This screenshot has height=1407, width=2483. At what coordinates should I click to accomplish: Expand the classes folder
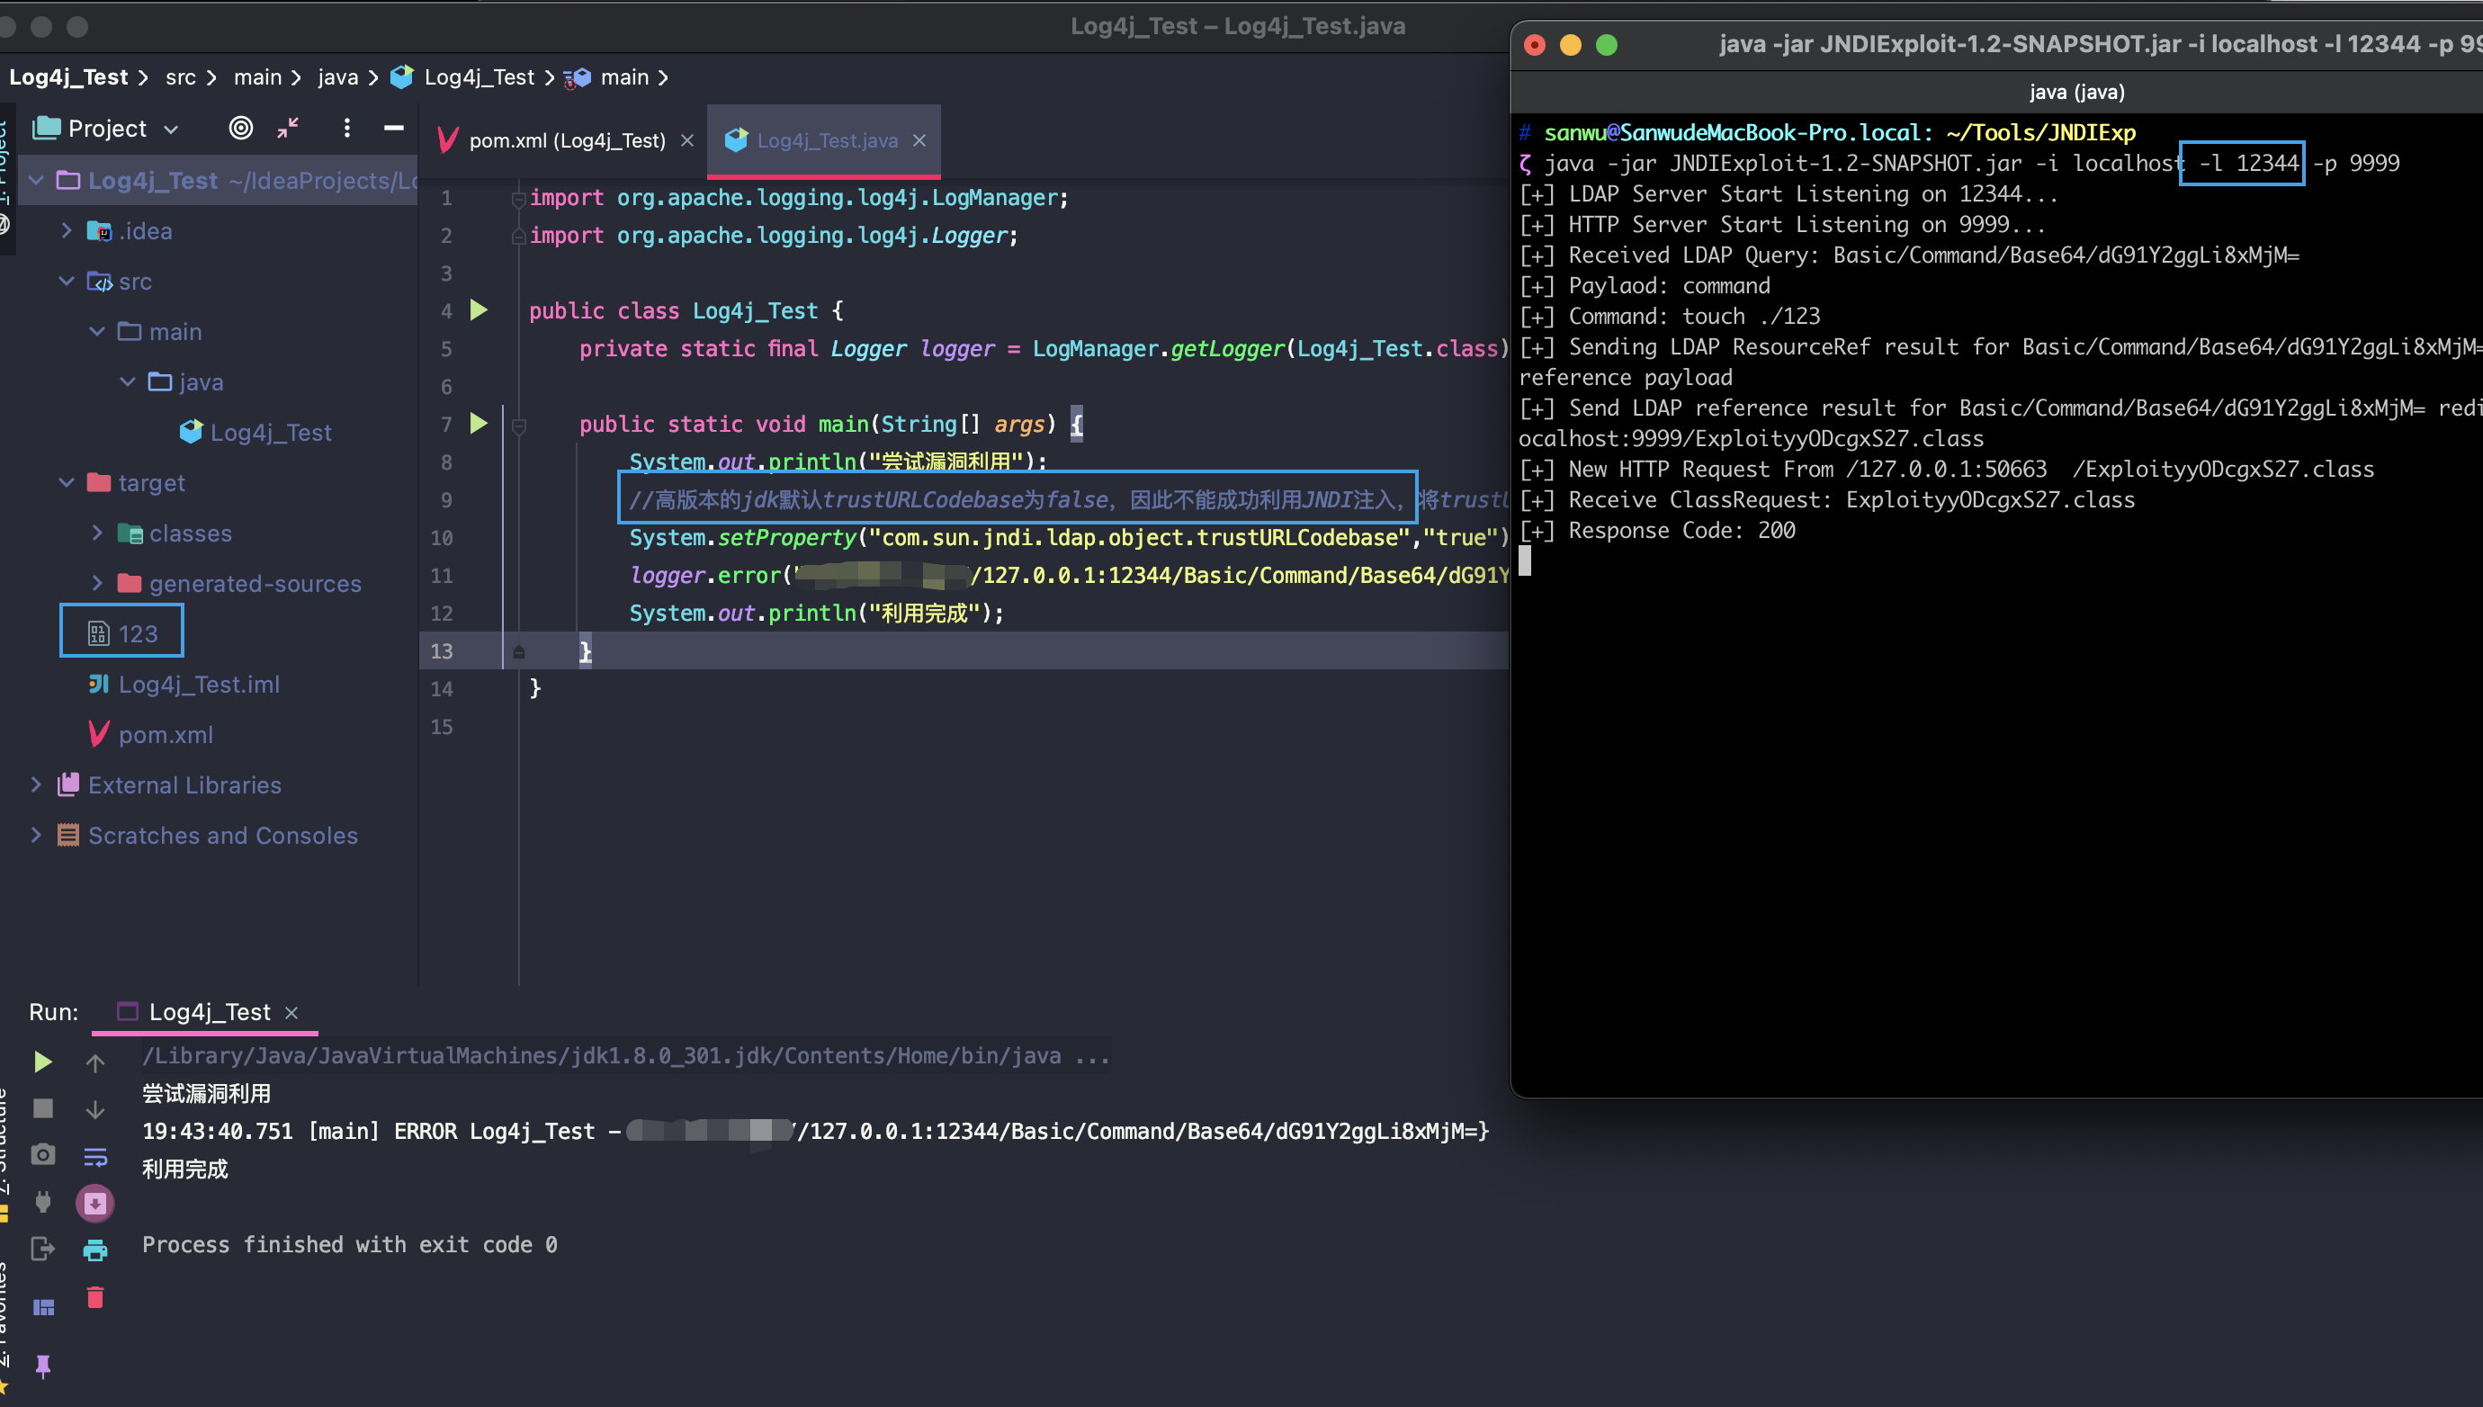point(96,533)
